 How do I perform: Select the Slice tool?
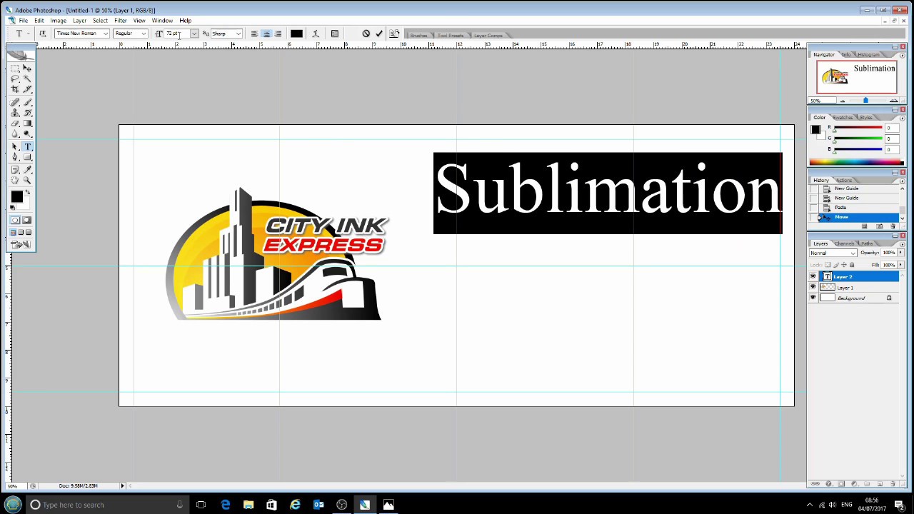27,89
